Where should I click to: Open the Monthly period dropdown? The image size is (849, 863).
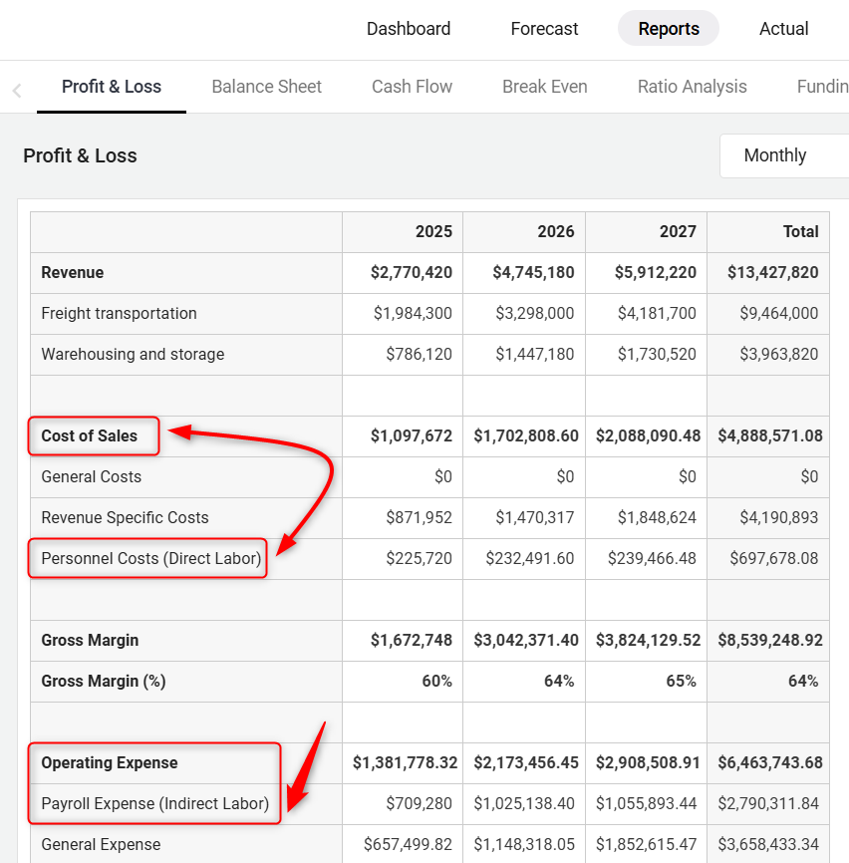pos(784,155)
